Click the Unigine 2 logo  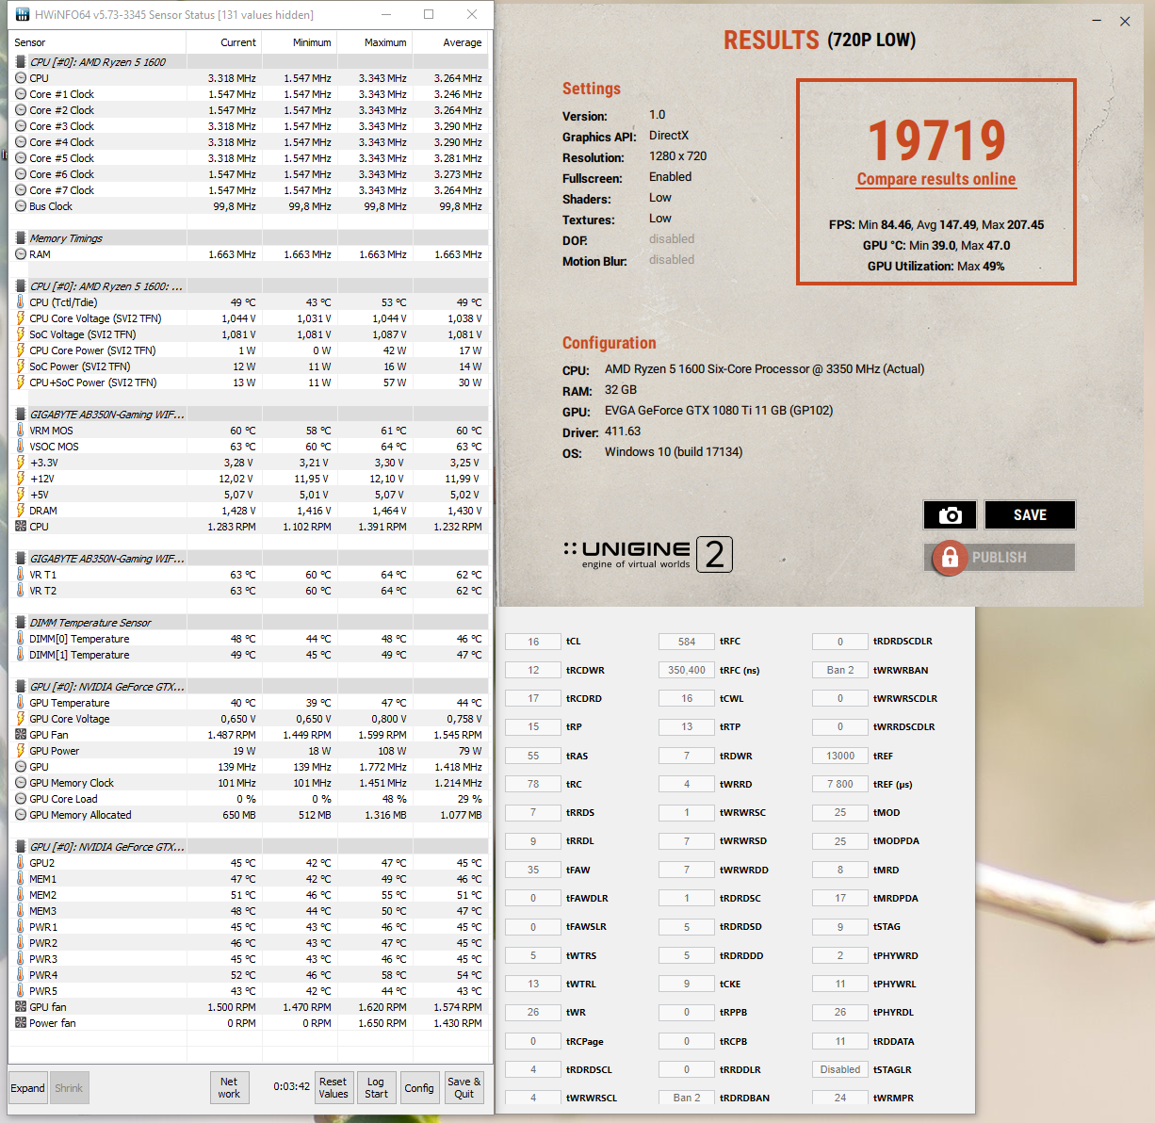tap(648, 554)
